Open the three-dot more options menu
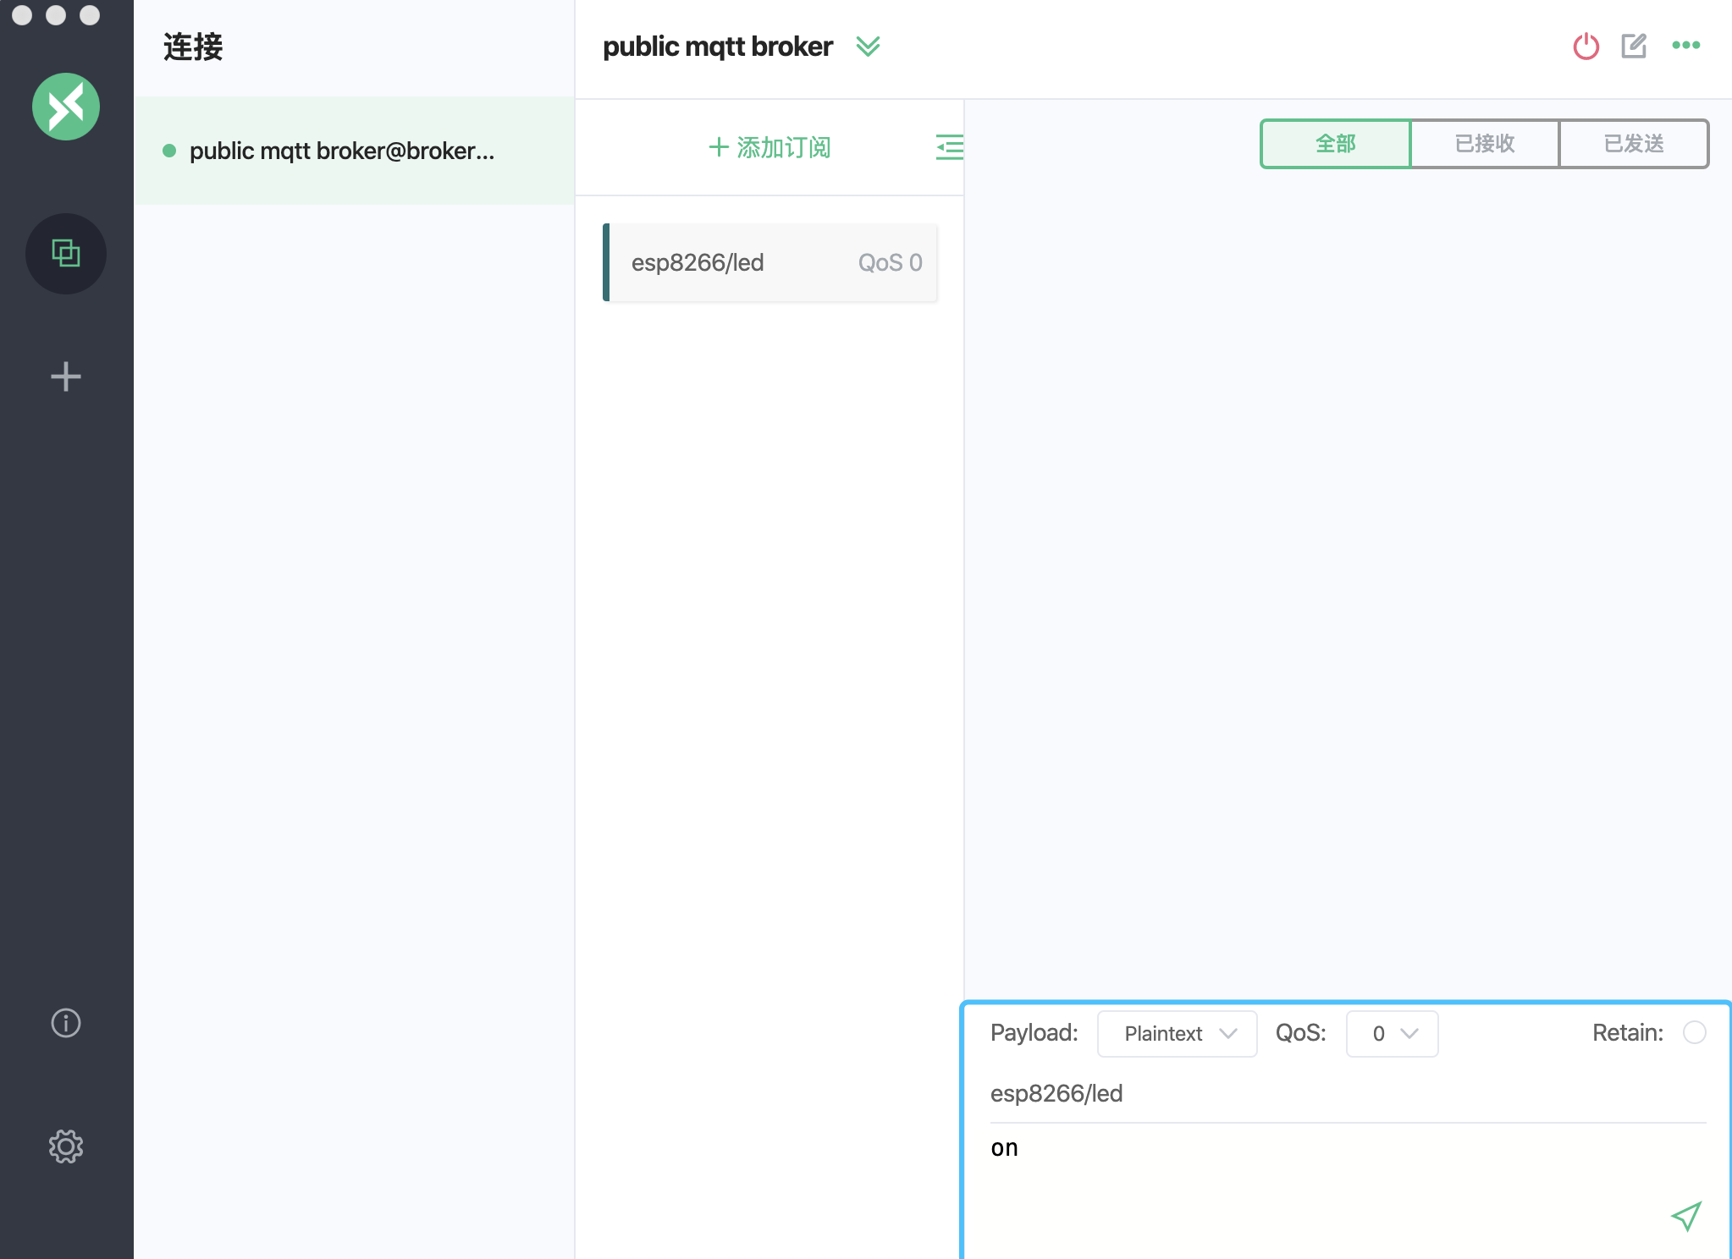Screen dimensions: 1732x1259 1685,46
